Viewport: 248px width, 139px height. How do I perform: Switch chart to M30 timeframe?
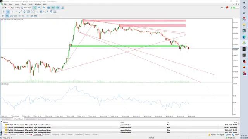[15, 16]
